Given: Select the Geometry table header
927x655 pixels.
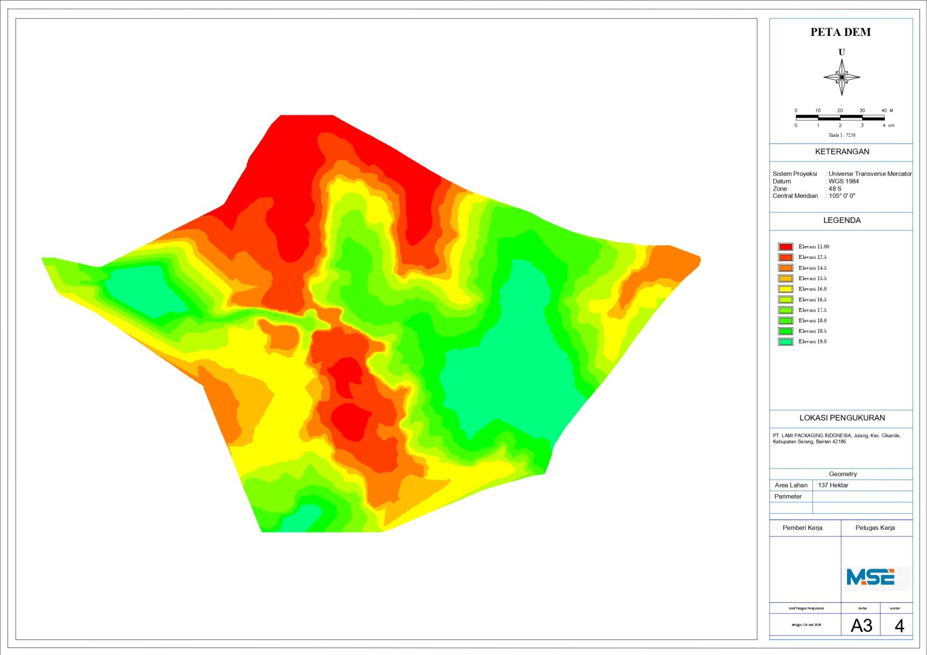Looking at the screenshot, I should (x=842, y=474).
